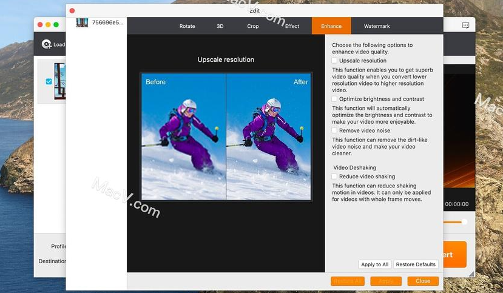
Task: Click the orange Close button
Action: click(423, 281)
